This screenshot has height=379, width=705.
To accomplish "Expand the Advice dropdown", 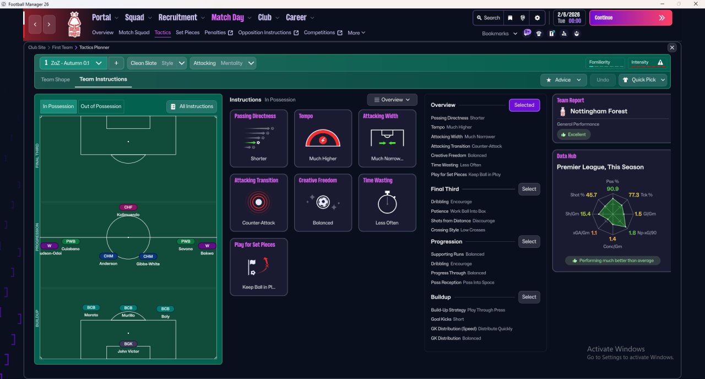I will pyautogui.click(x=563, y=80).
